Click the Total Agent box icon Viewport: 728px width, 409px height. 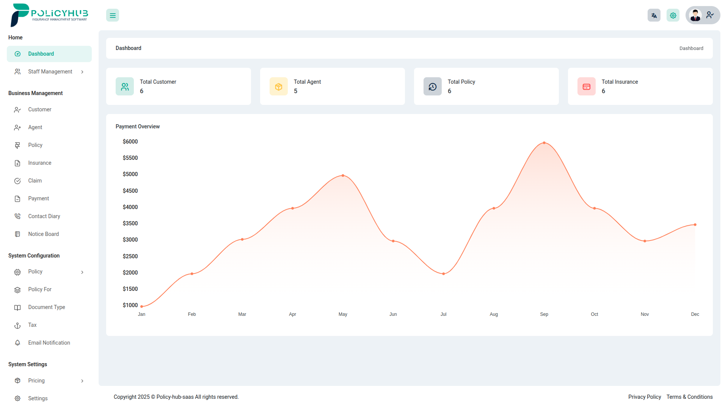tap(279, 87)
